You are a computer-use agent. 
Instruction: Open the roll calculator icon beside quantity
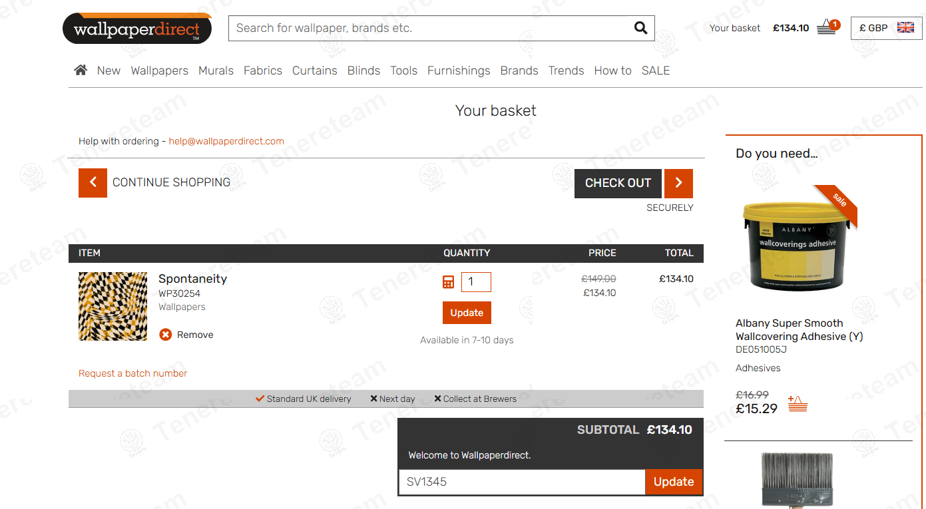pyautogui.click(x=449, y=282)
